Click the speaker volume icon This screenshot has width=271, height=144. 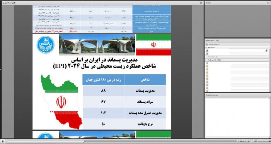255,141
